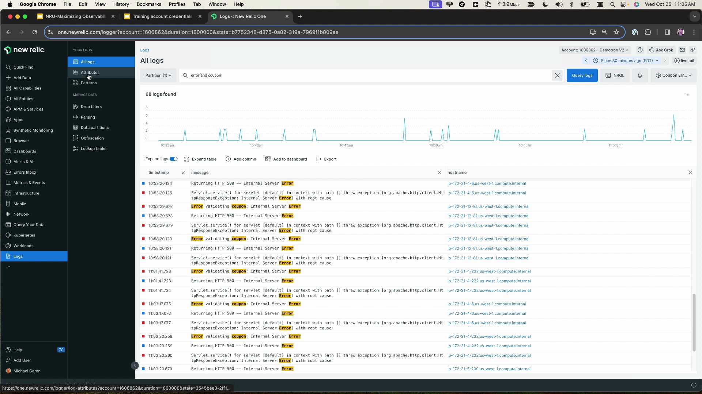
Task: Select Patterns under Your Logs
Action: (88, 83)
